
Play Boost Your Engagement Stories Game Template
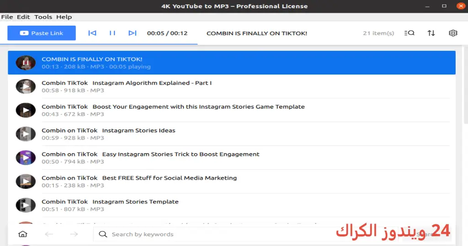(x=26, y=110)
